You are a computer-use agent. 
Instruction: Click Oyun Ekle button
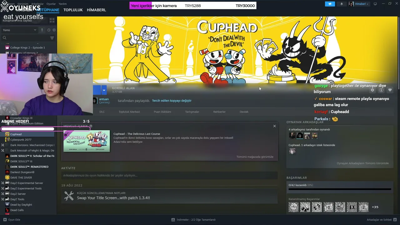12,220
